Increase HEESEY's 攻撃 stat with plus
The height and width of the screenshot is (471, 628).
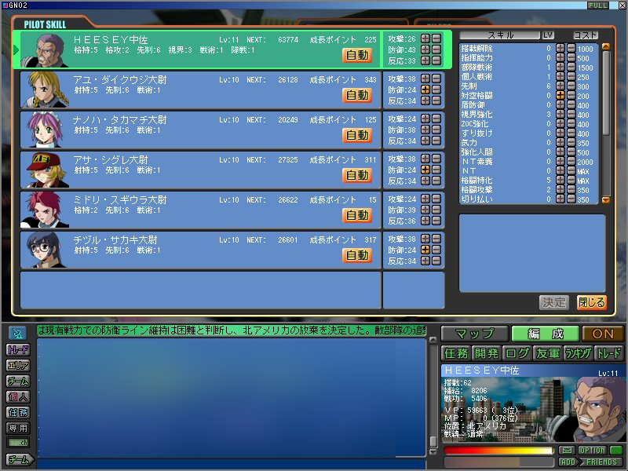pyautogui.click(x=425, y=38)
